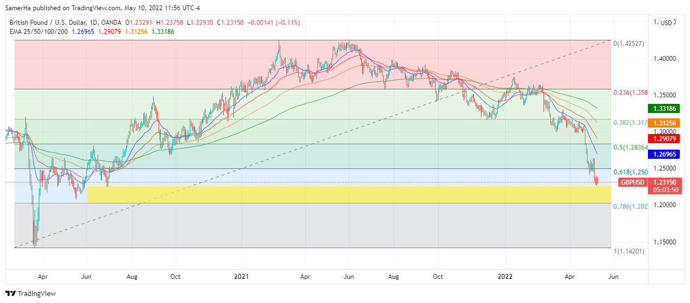Click the EMA 25/50/100/200 indicator legend

pyautogui.click(x=38, y=32)
